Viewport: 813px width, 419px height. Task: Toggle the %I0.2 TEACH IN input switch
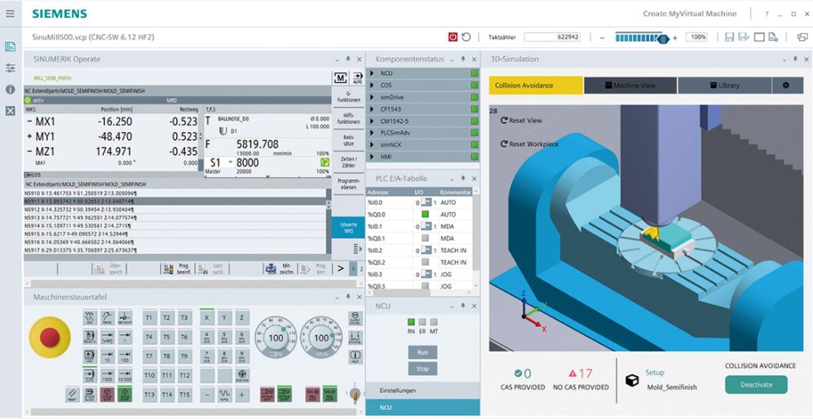point(425,251)
